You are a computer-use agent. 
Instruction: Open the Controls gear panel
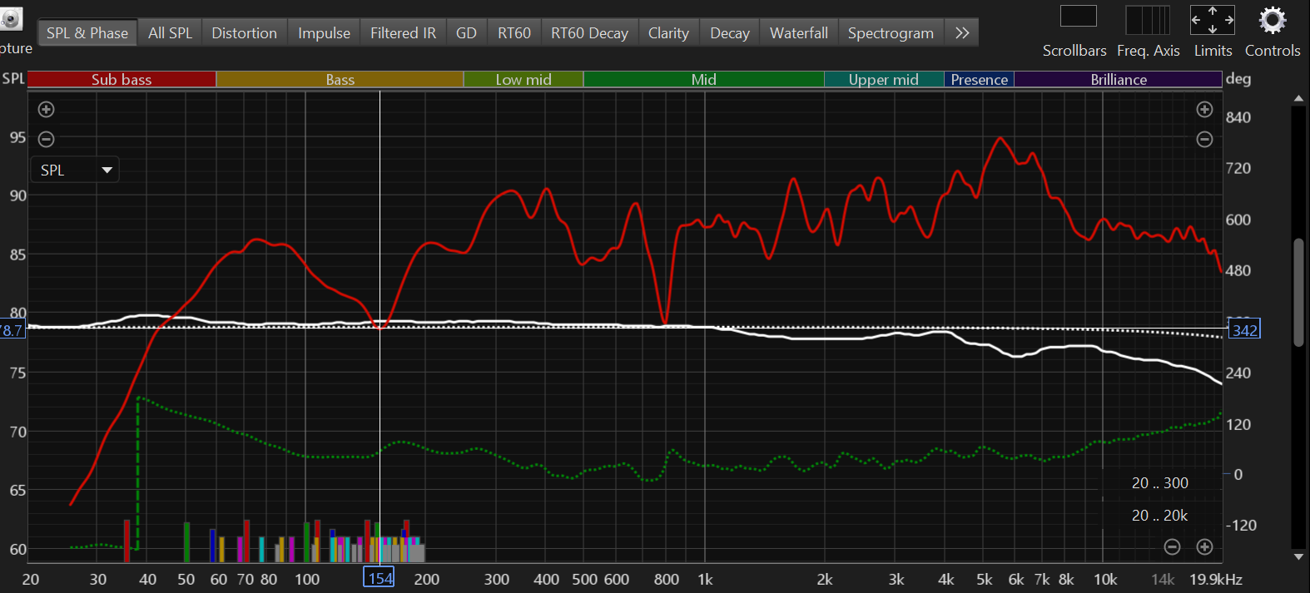[1273, 20]
